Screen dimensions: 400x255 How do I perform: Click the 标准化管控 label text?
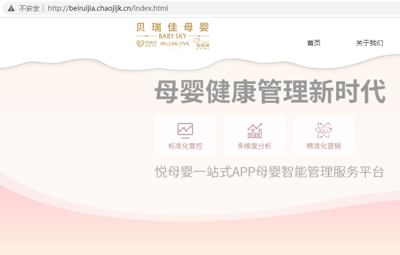[x=185, y=146]
